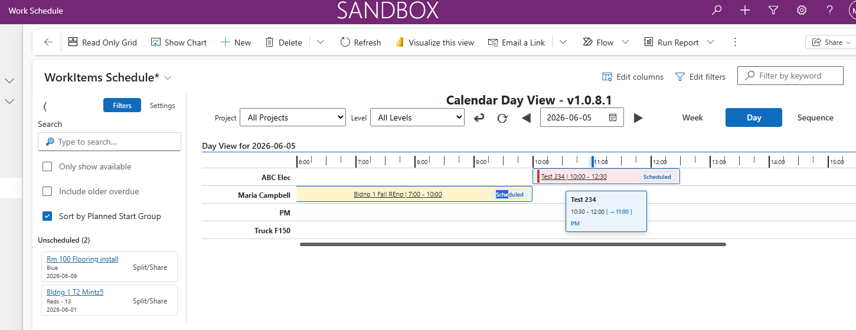Image resolution: width=856 pixels, height=330 pixels.
Task: Expand the orange chevron in left navigation
Action: click(x=9, y=101)
